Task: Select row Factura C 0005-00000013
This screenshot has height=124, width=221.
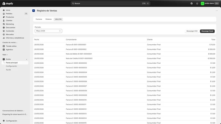Action: coord(125,114)
